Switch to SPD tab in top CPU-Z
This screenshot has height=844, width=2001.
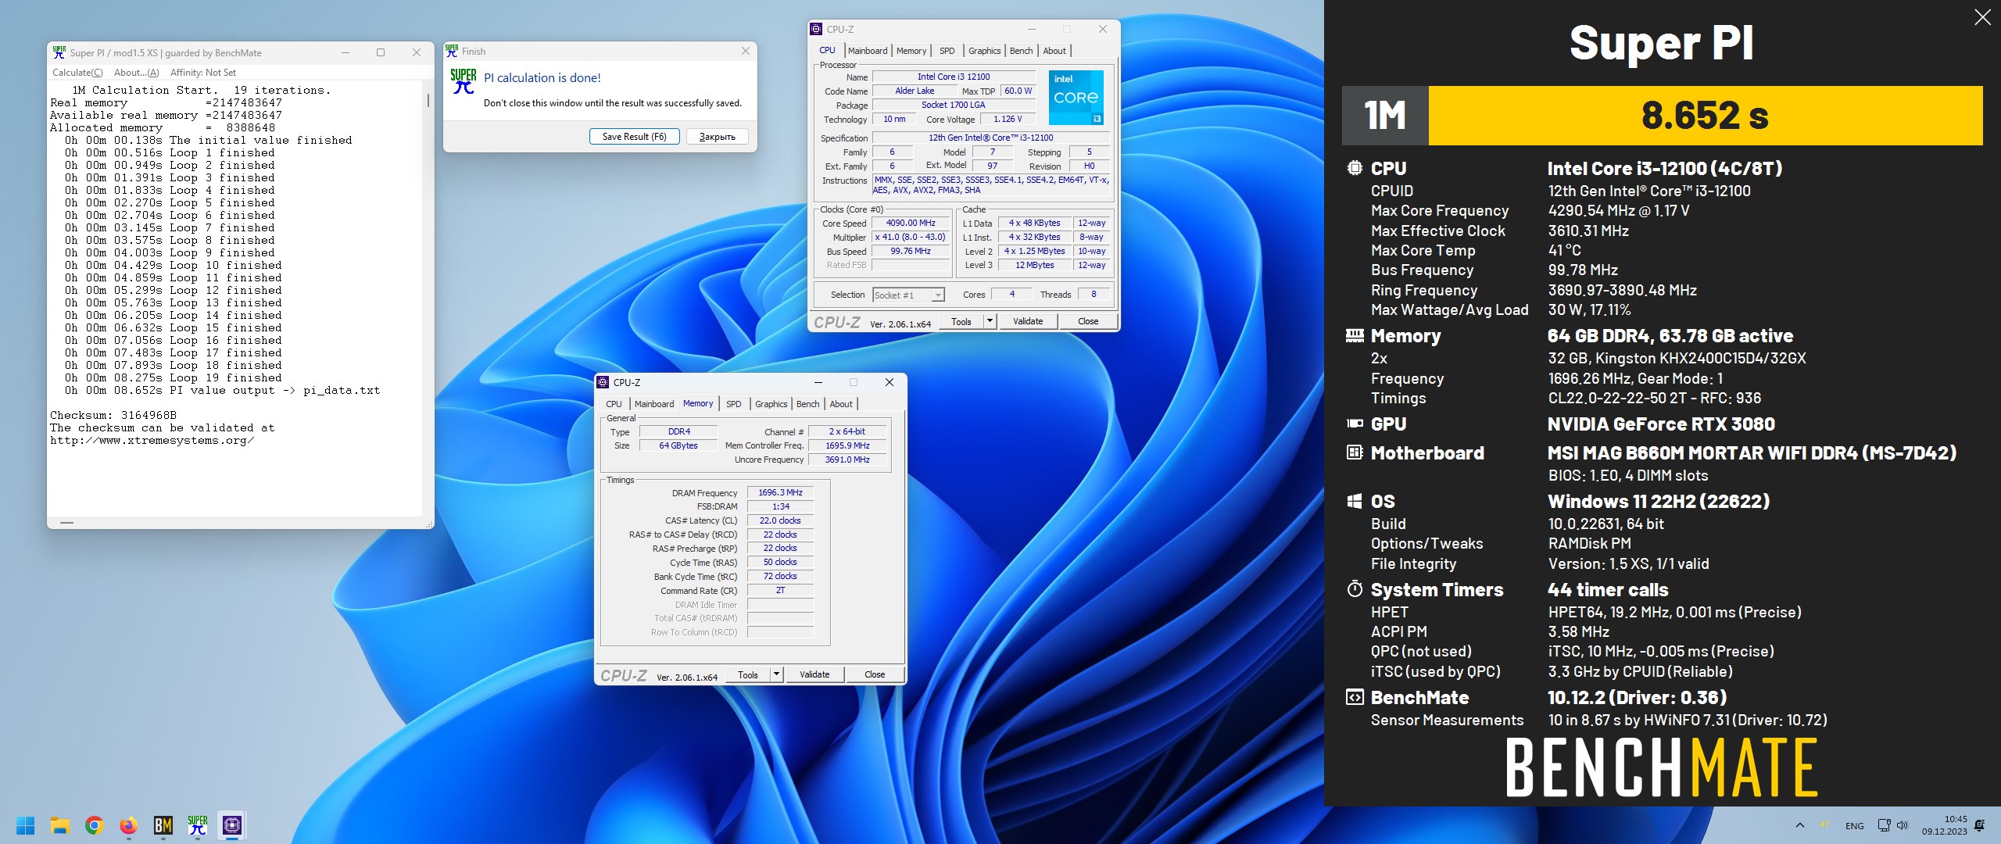(x=947, y=51)
